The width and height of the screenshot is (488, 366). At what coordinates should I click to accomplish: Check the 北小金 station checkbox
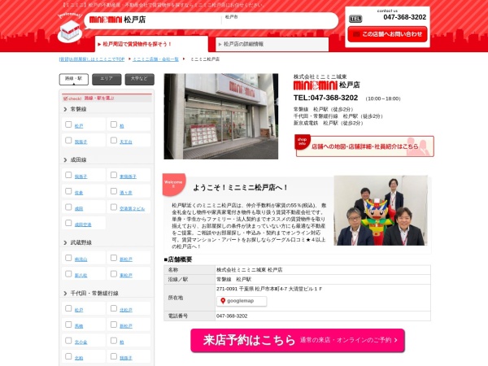pyautogui.click(x=68, y=341)
